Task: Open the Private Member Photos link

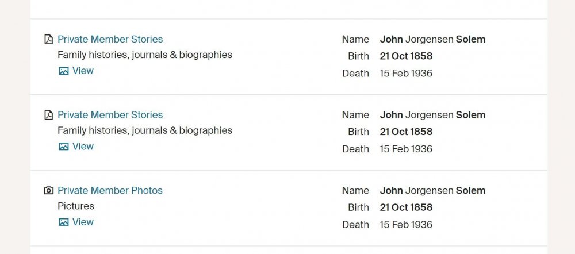Action: pyautogui.click(x=110, y=190)
